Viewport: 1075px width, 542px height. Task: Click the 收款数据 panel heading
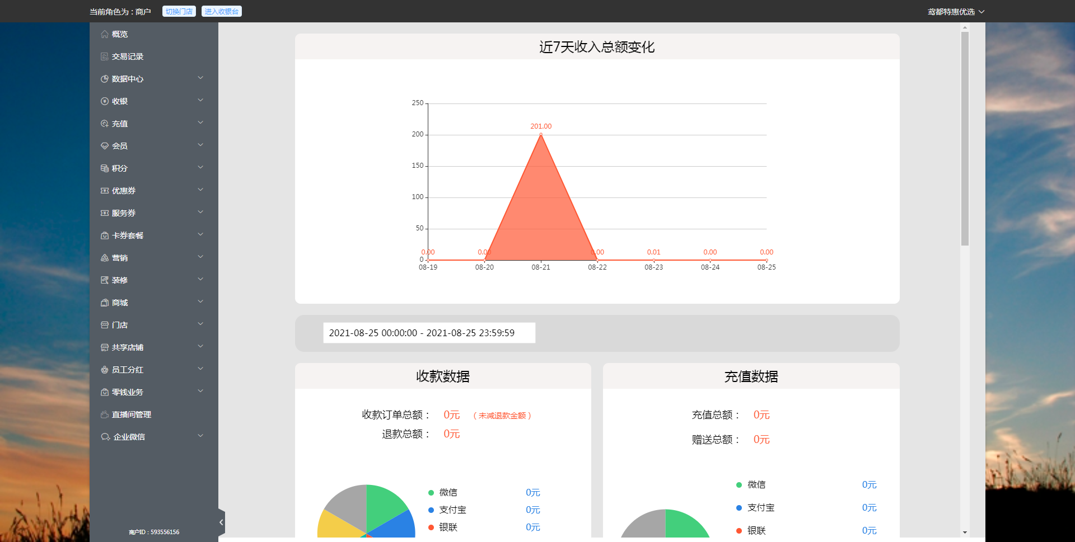(443, 376)
